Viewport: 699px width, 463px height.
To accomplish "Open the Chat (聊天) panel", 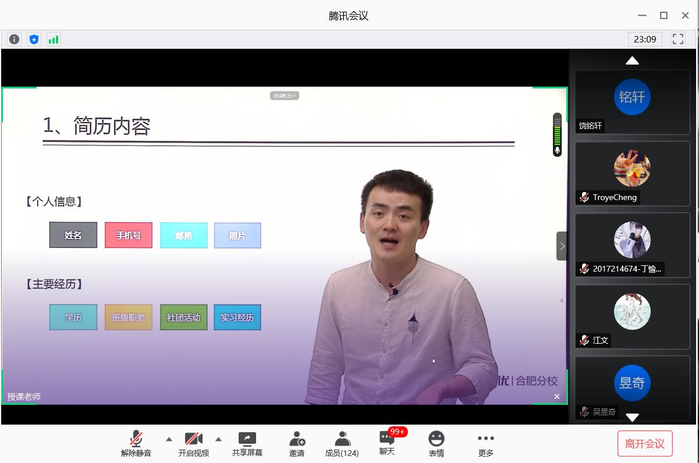I will 387,443.
